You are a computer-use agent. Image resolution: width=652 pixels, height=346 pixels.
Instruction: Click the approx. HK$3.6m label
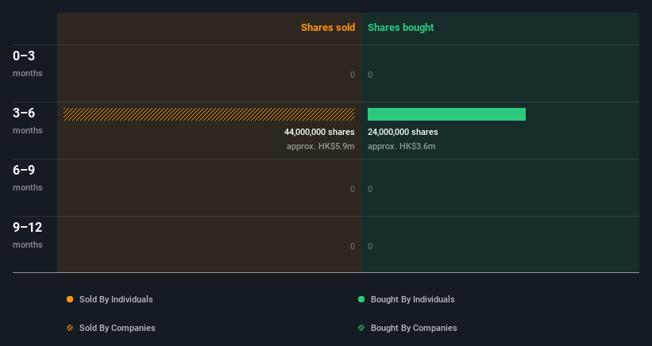coord(402,146)
